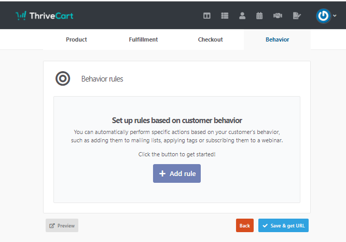
Task: Open the calendar icon in the header
Action: (259, 16)
